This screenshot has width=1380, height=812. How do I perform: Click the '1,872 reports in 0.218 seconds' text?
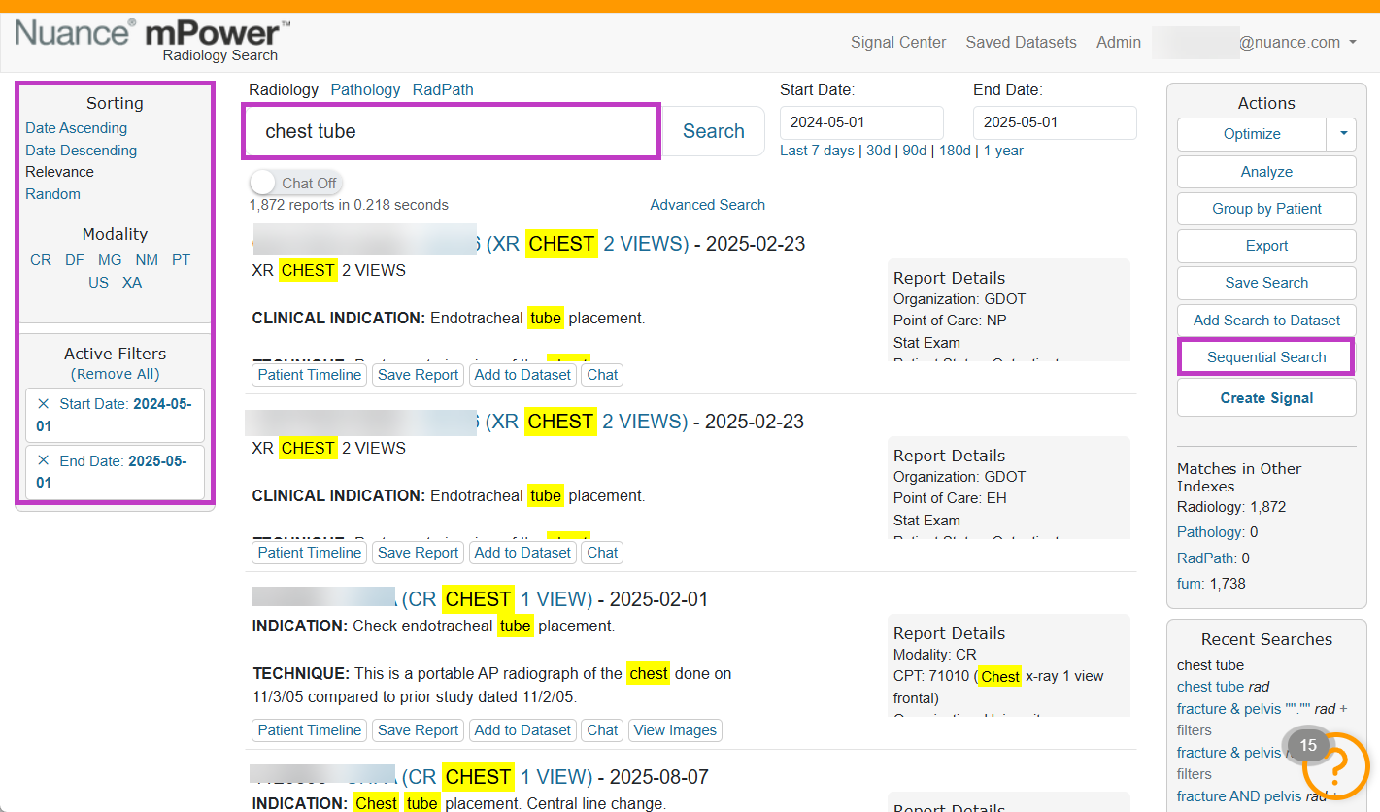pos(349,205)
